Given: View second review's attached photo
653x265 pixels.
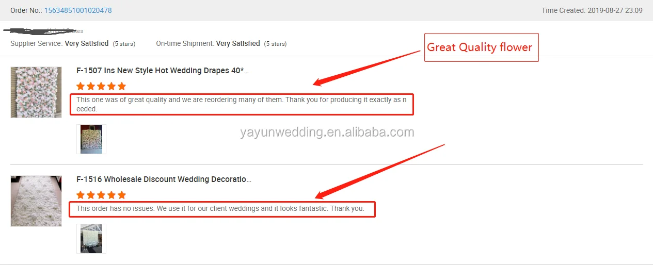Looking at the screenshot, I should (91, 239).
